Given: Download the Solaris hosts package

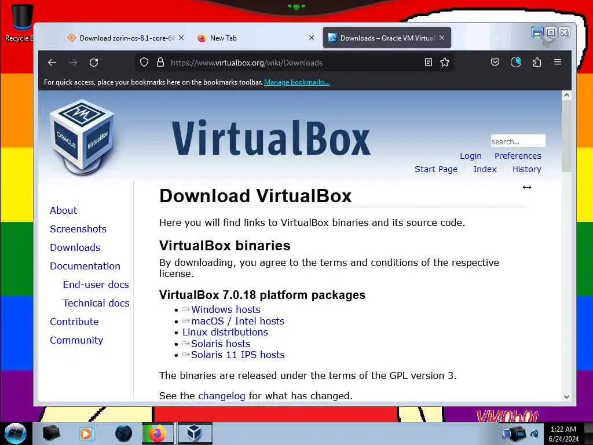Looking at the screenshot, I should (x=221, y=344).
